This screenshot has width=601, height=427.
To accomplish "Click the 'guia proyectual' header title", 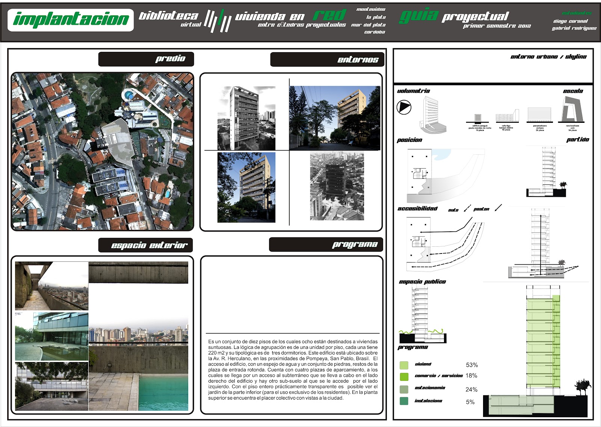I will click(454, 16).
